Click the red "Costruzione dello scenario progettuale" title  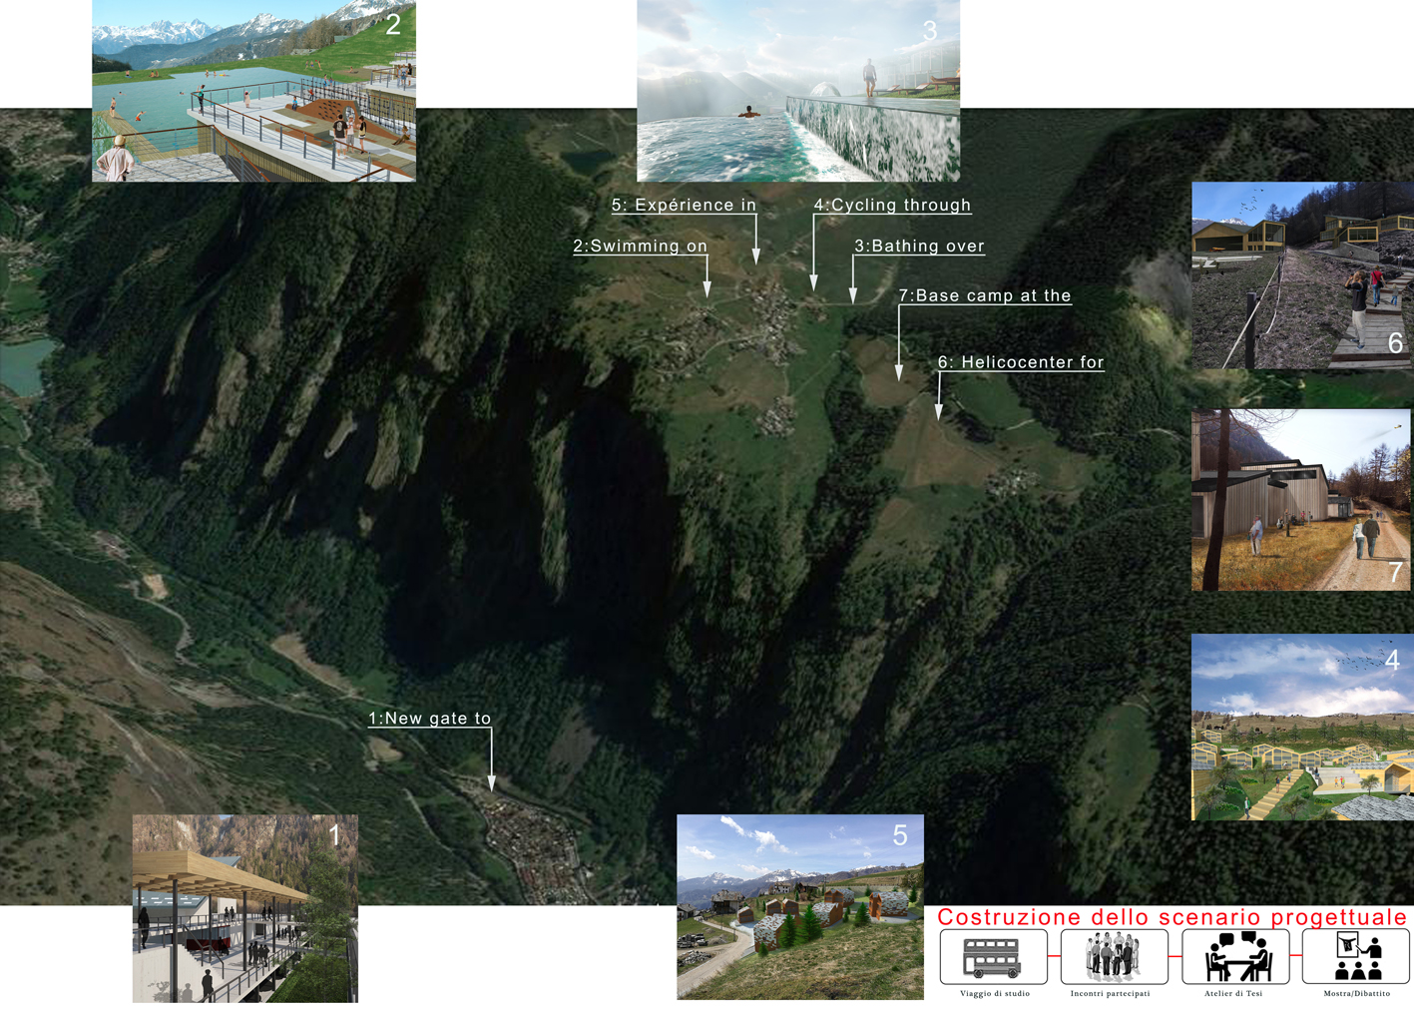click(1172, 917)
